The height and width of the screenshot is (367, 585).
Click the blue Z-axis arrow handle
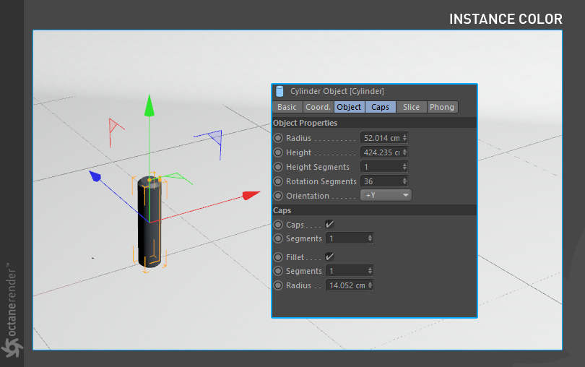click(x=95, y=176)
